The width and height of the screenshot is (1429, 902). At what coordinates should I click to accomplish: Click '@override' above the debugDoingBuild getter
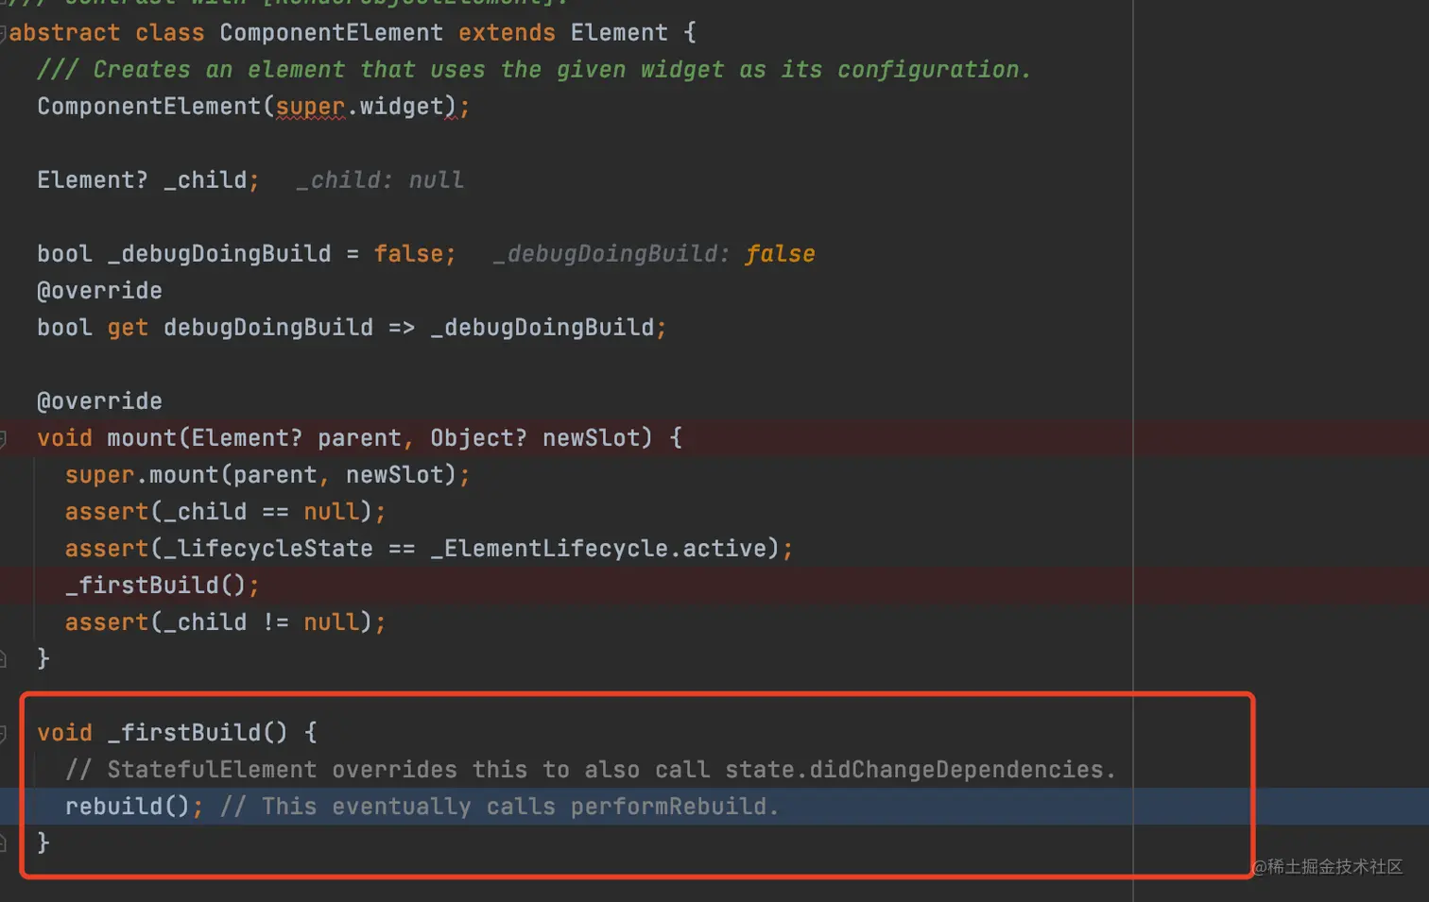(x=99, y=291)
